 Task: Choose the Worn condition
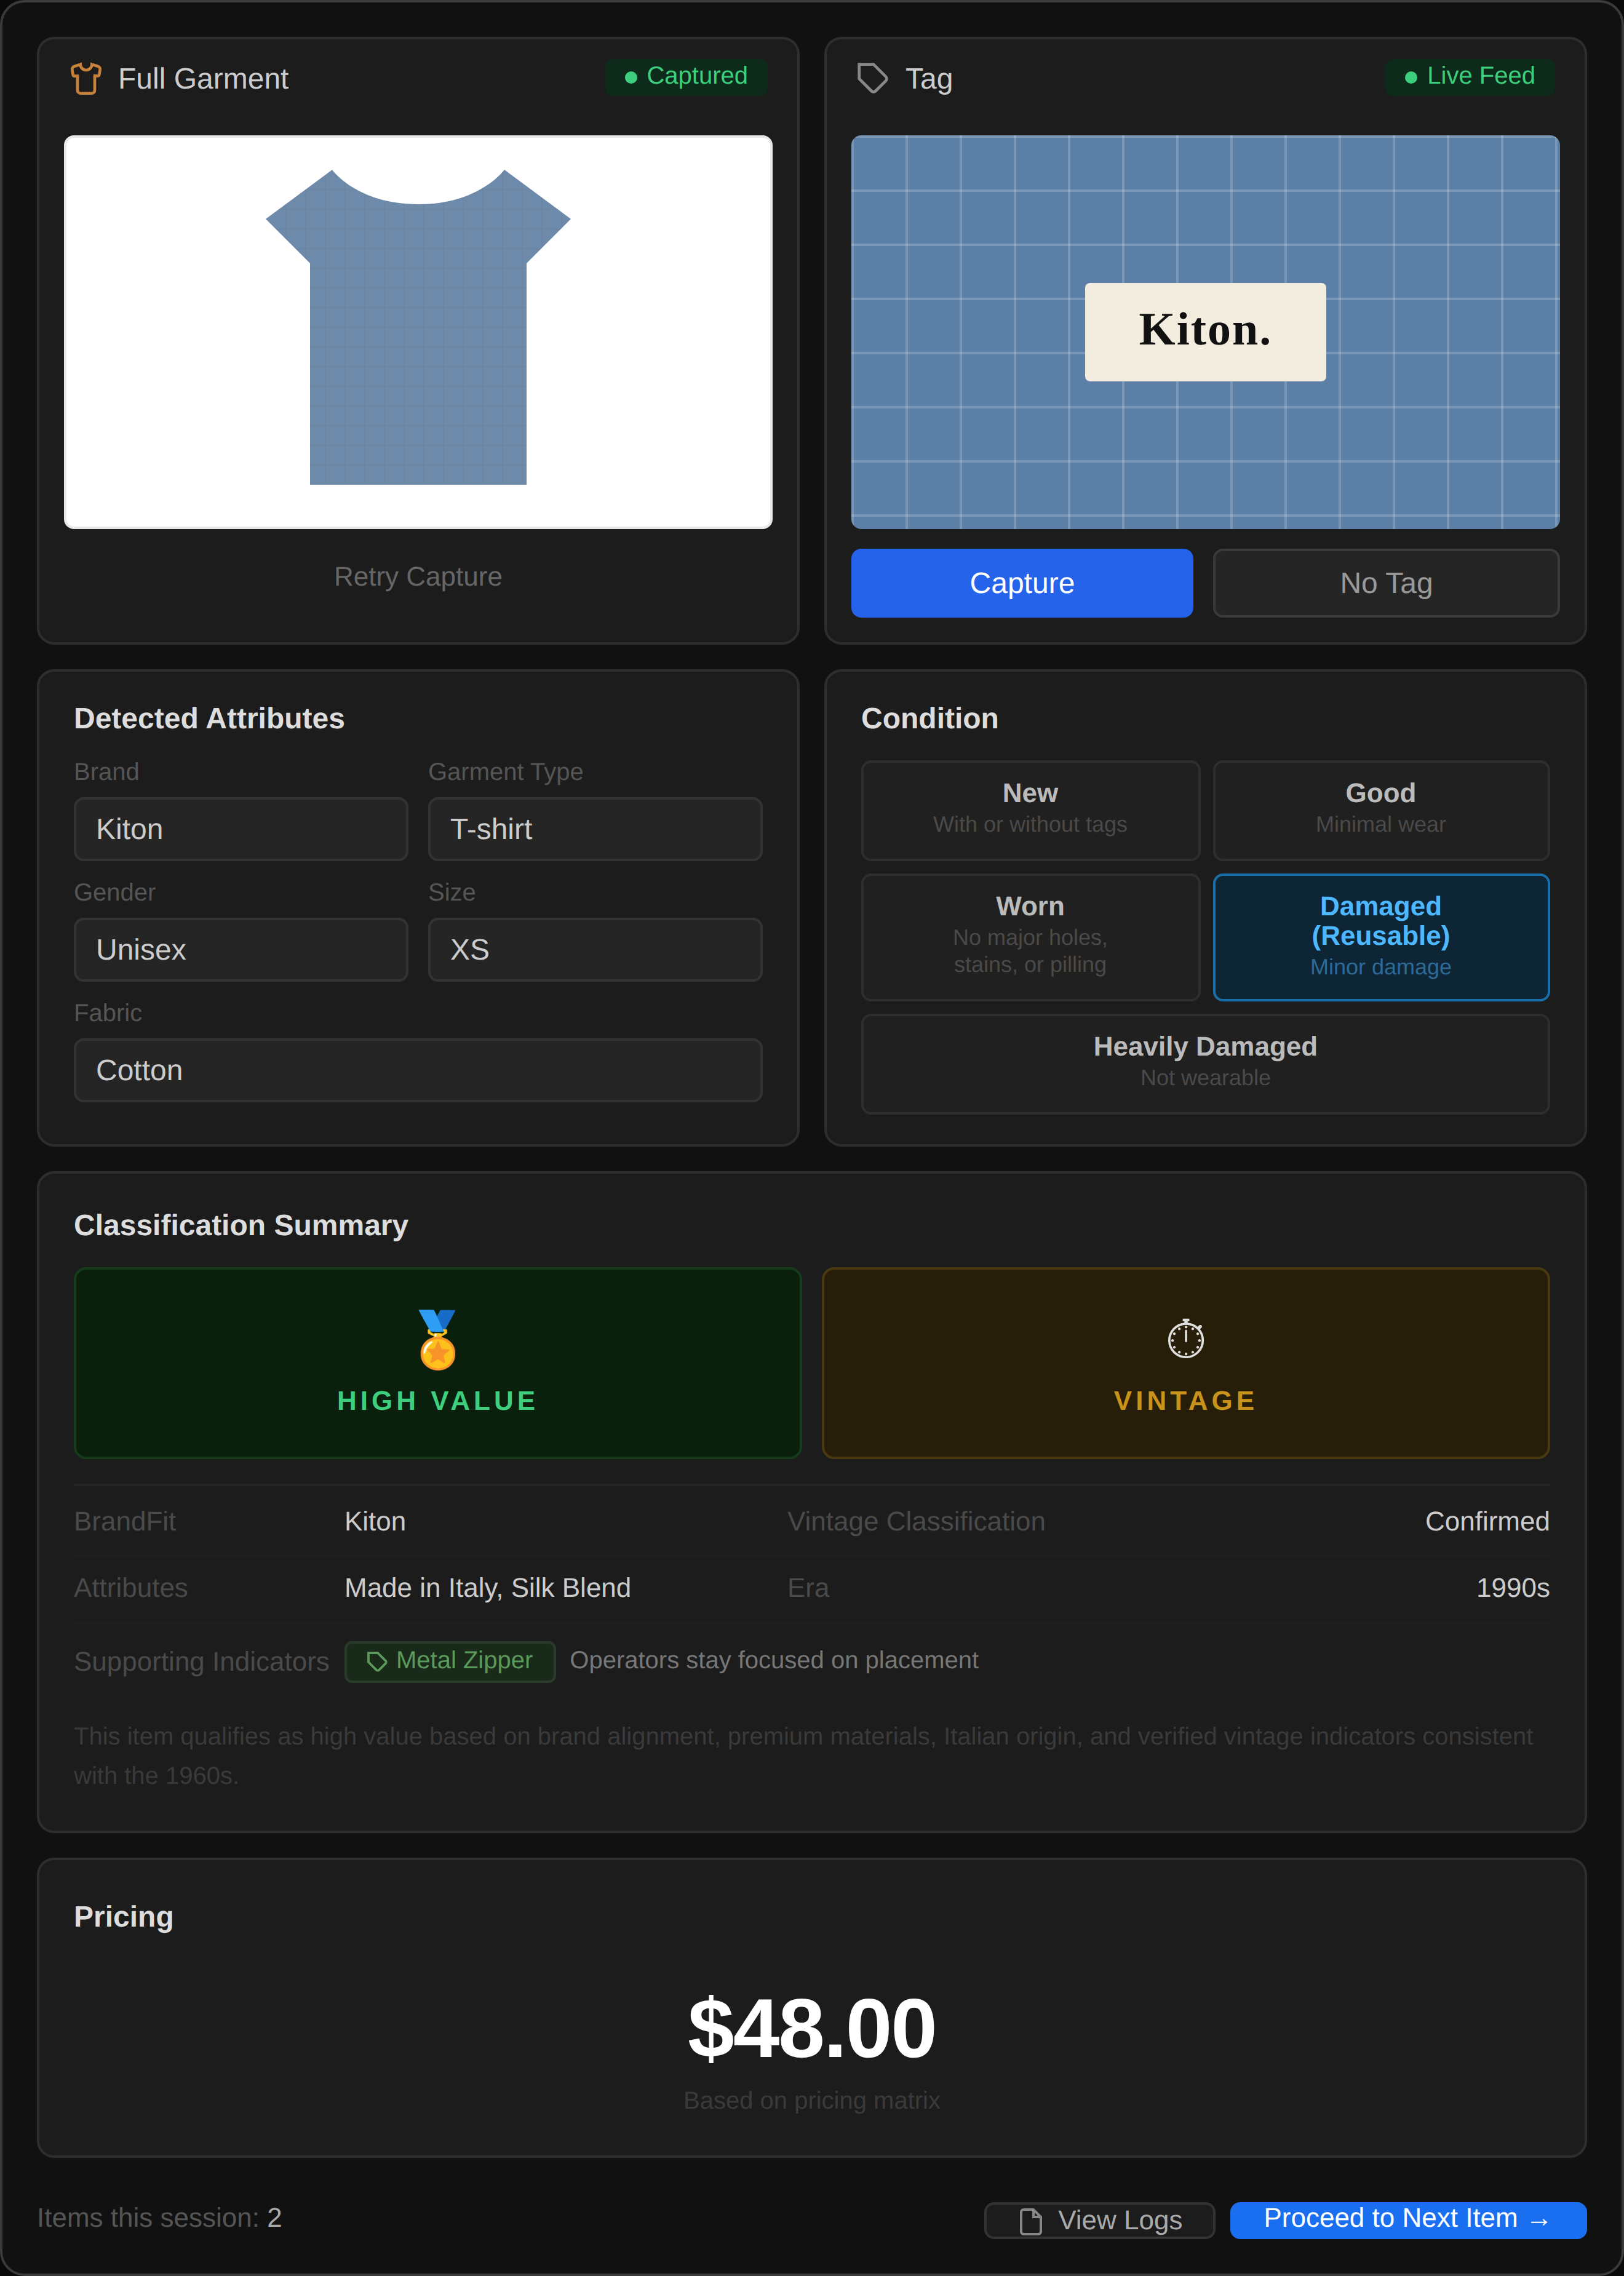(x=1030, y=937)
